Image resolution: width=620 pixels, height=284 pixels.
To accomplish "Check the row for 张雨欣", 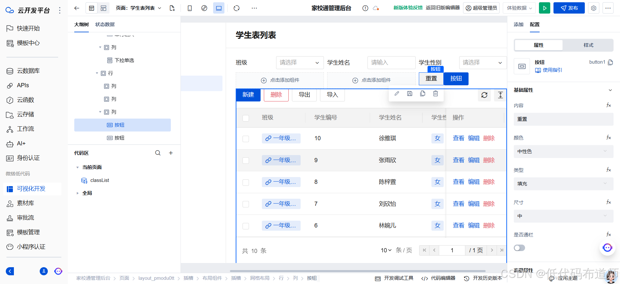I will click(246, 160).
